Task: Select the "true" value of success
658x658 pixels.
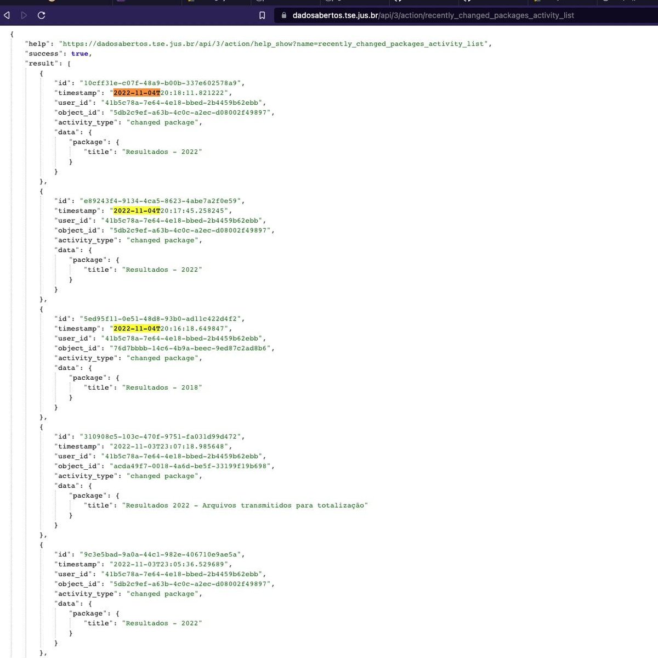Action: (x=80, y=54)
